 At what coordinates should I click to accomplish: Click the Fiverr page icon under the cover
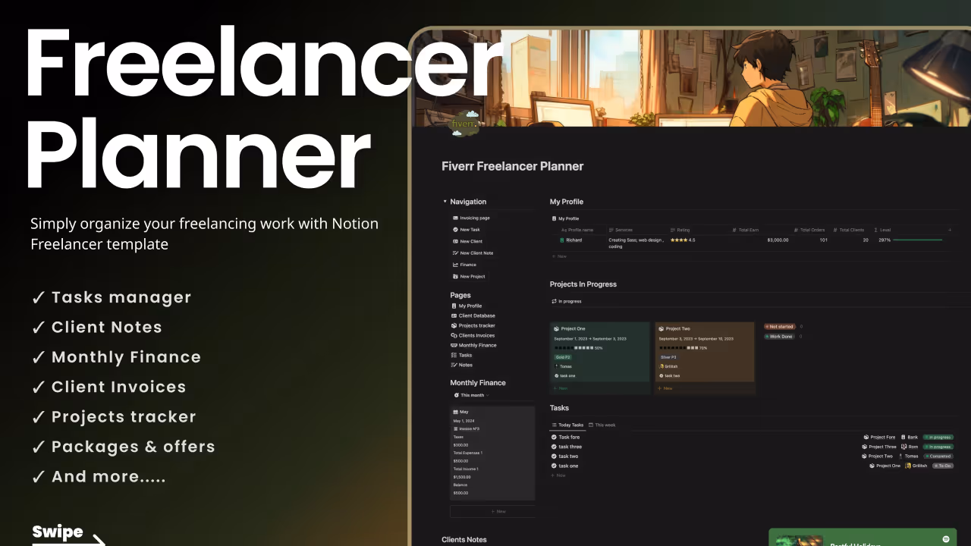tap(464, 124)
